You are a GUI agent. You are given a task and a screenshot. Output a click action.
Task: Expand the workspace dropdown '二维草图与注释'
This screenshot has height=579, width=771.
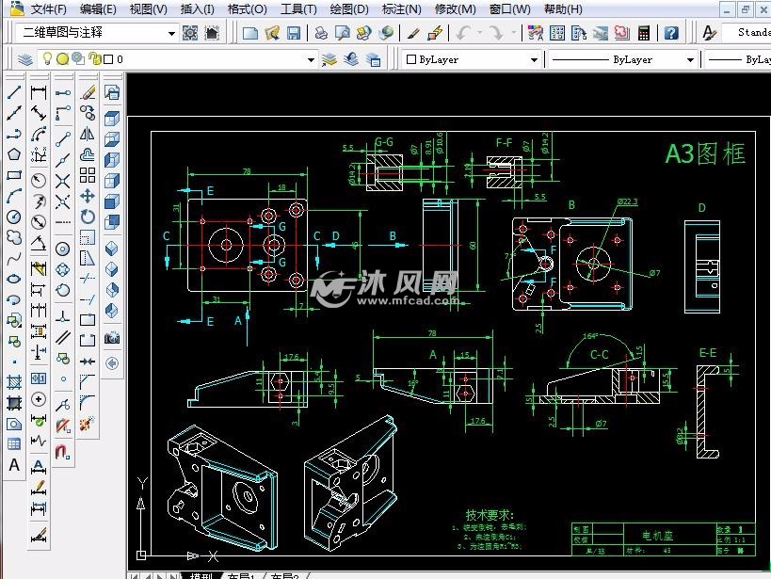(x=171, y=33)
